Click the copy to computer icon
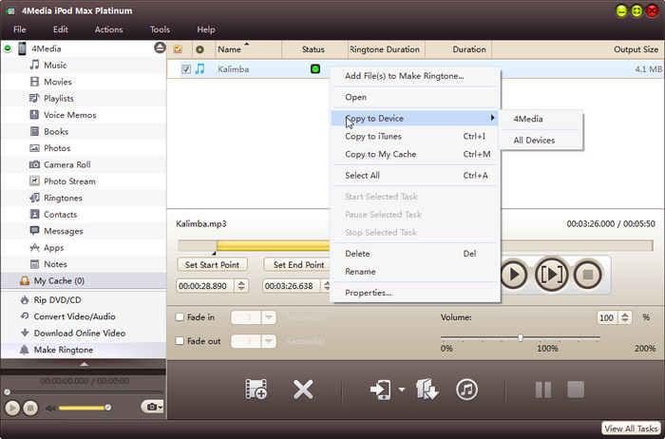665x439 pixels. coord(427,389)
